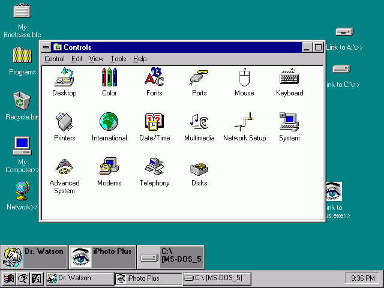Open the Printers icon
Image resolution: width=384 pixels, height=288 pixels.
[64, 122]
